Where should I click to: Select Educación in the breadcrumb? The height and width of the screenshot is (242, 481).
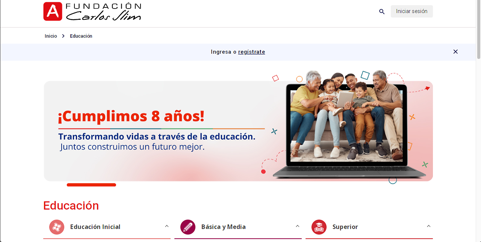point(81,36)
